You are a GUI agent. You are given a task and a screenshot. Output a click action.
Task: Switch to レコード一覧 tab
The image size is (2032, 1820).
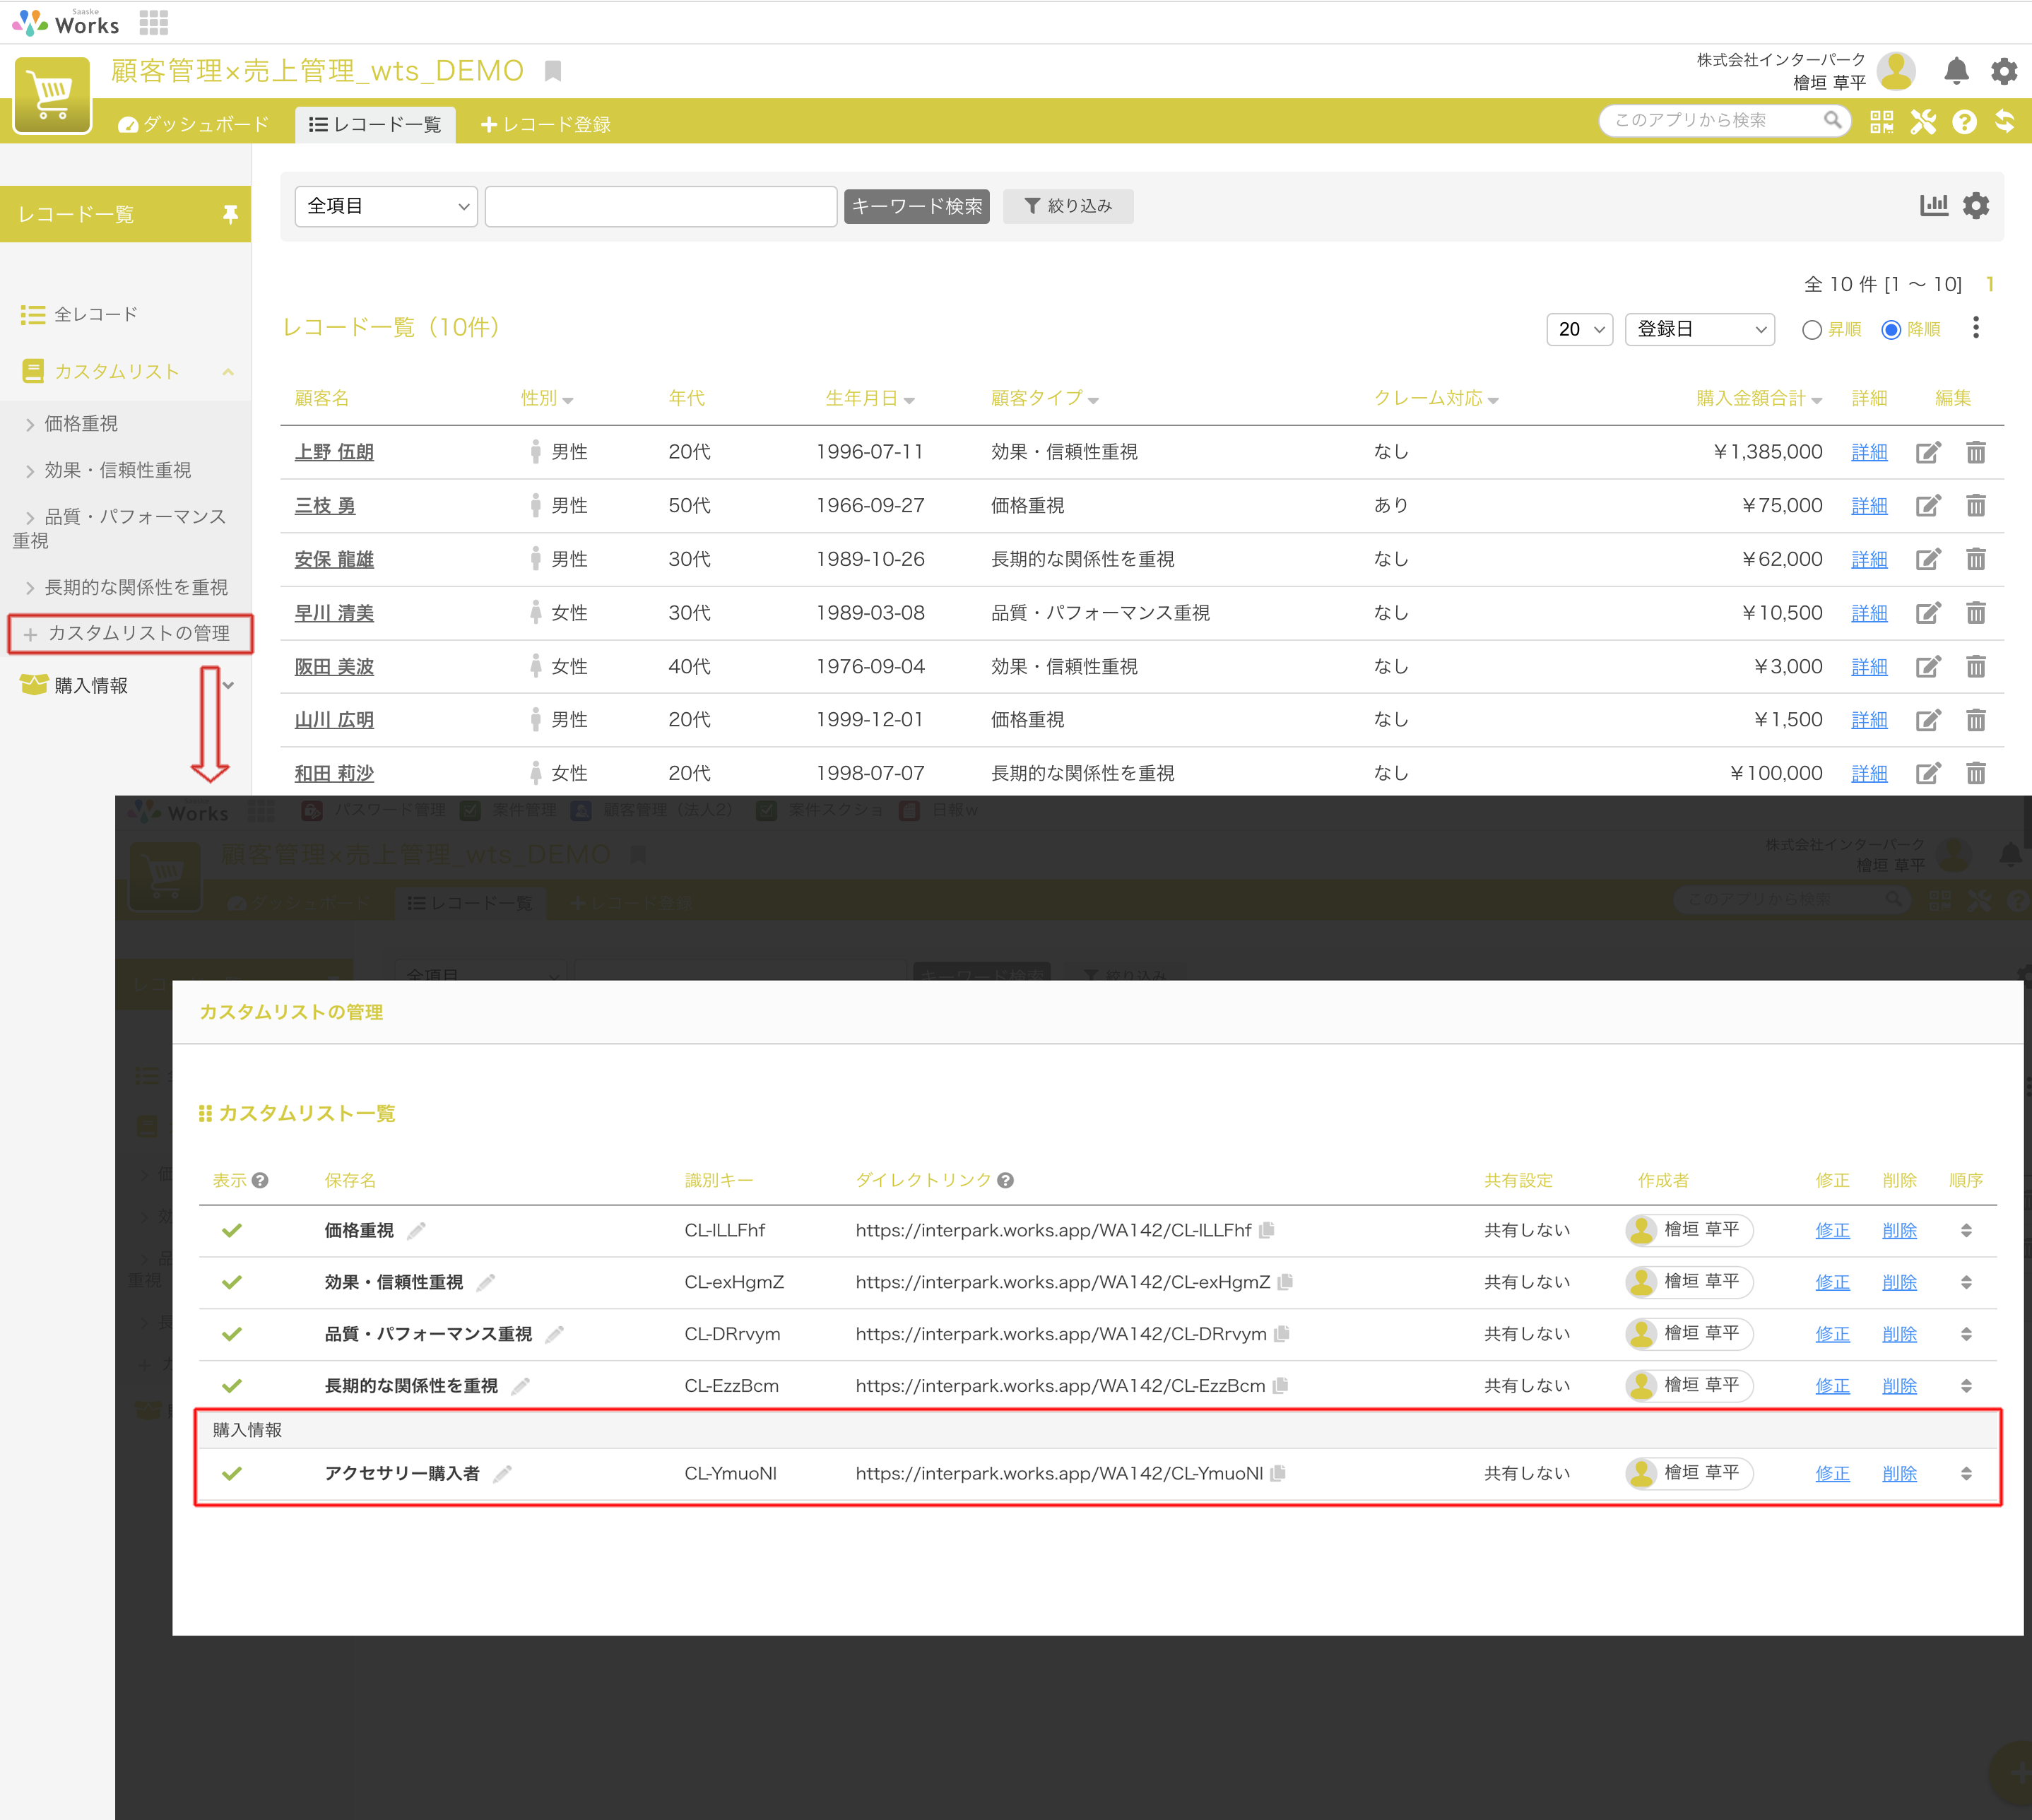pyautogui.click(x=375, y=124)
